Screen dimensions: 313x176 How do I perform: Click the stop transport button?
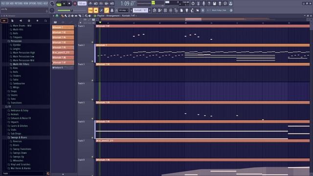69,3
